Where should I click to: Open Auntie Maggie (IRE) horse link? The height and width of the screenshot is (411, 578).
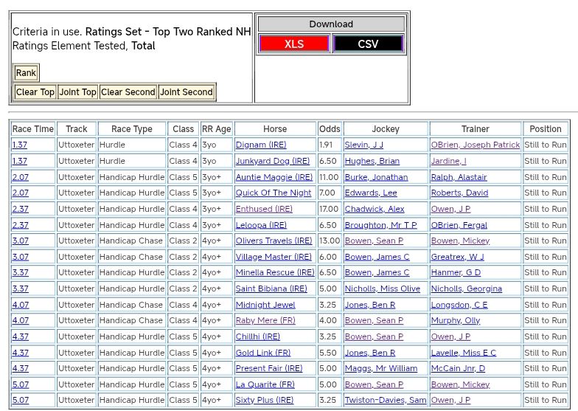(x=274, y=177)
